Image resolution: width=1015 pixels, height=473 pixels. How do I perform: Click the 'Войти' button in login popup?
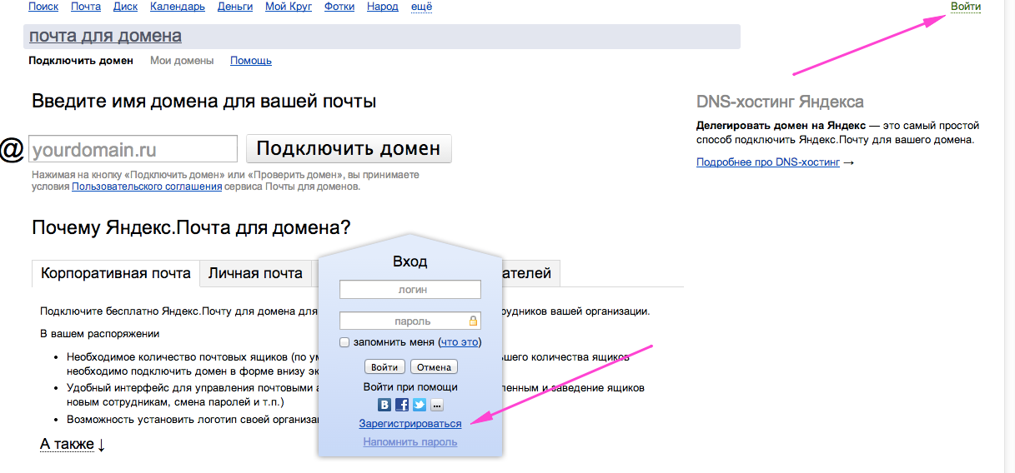384,367
